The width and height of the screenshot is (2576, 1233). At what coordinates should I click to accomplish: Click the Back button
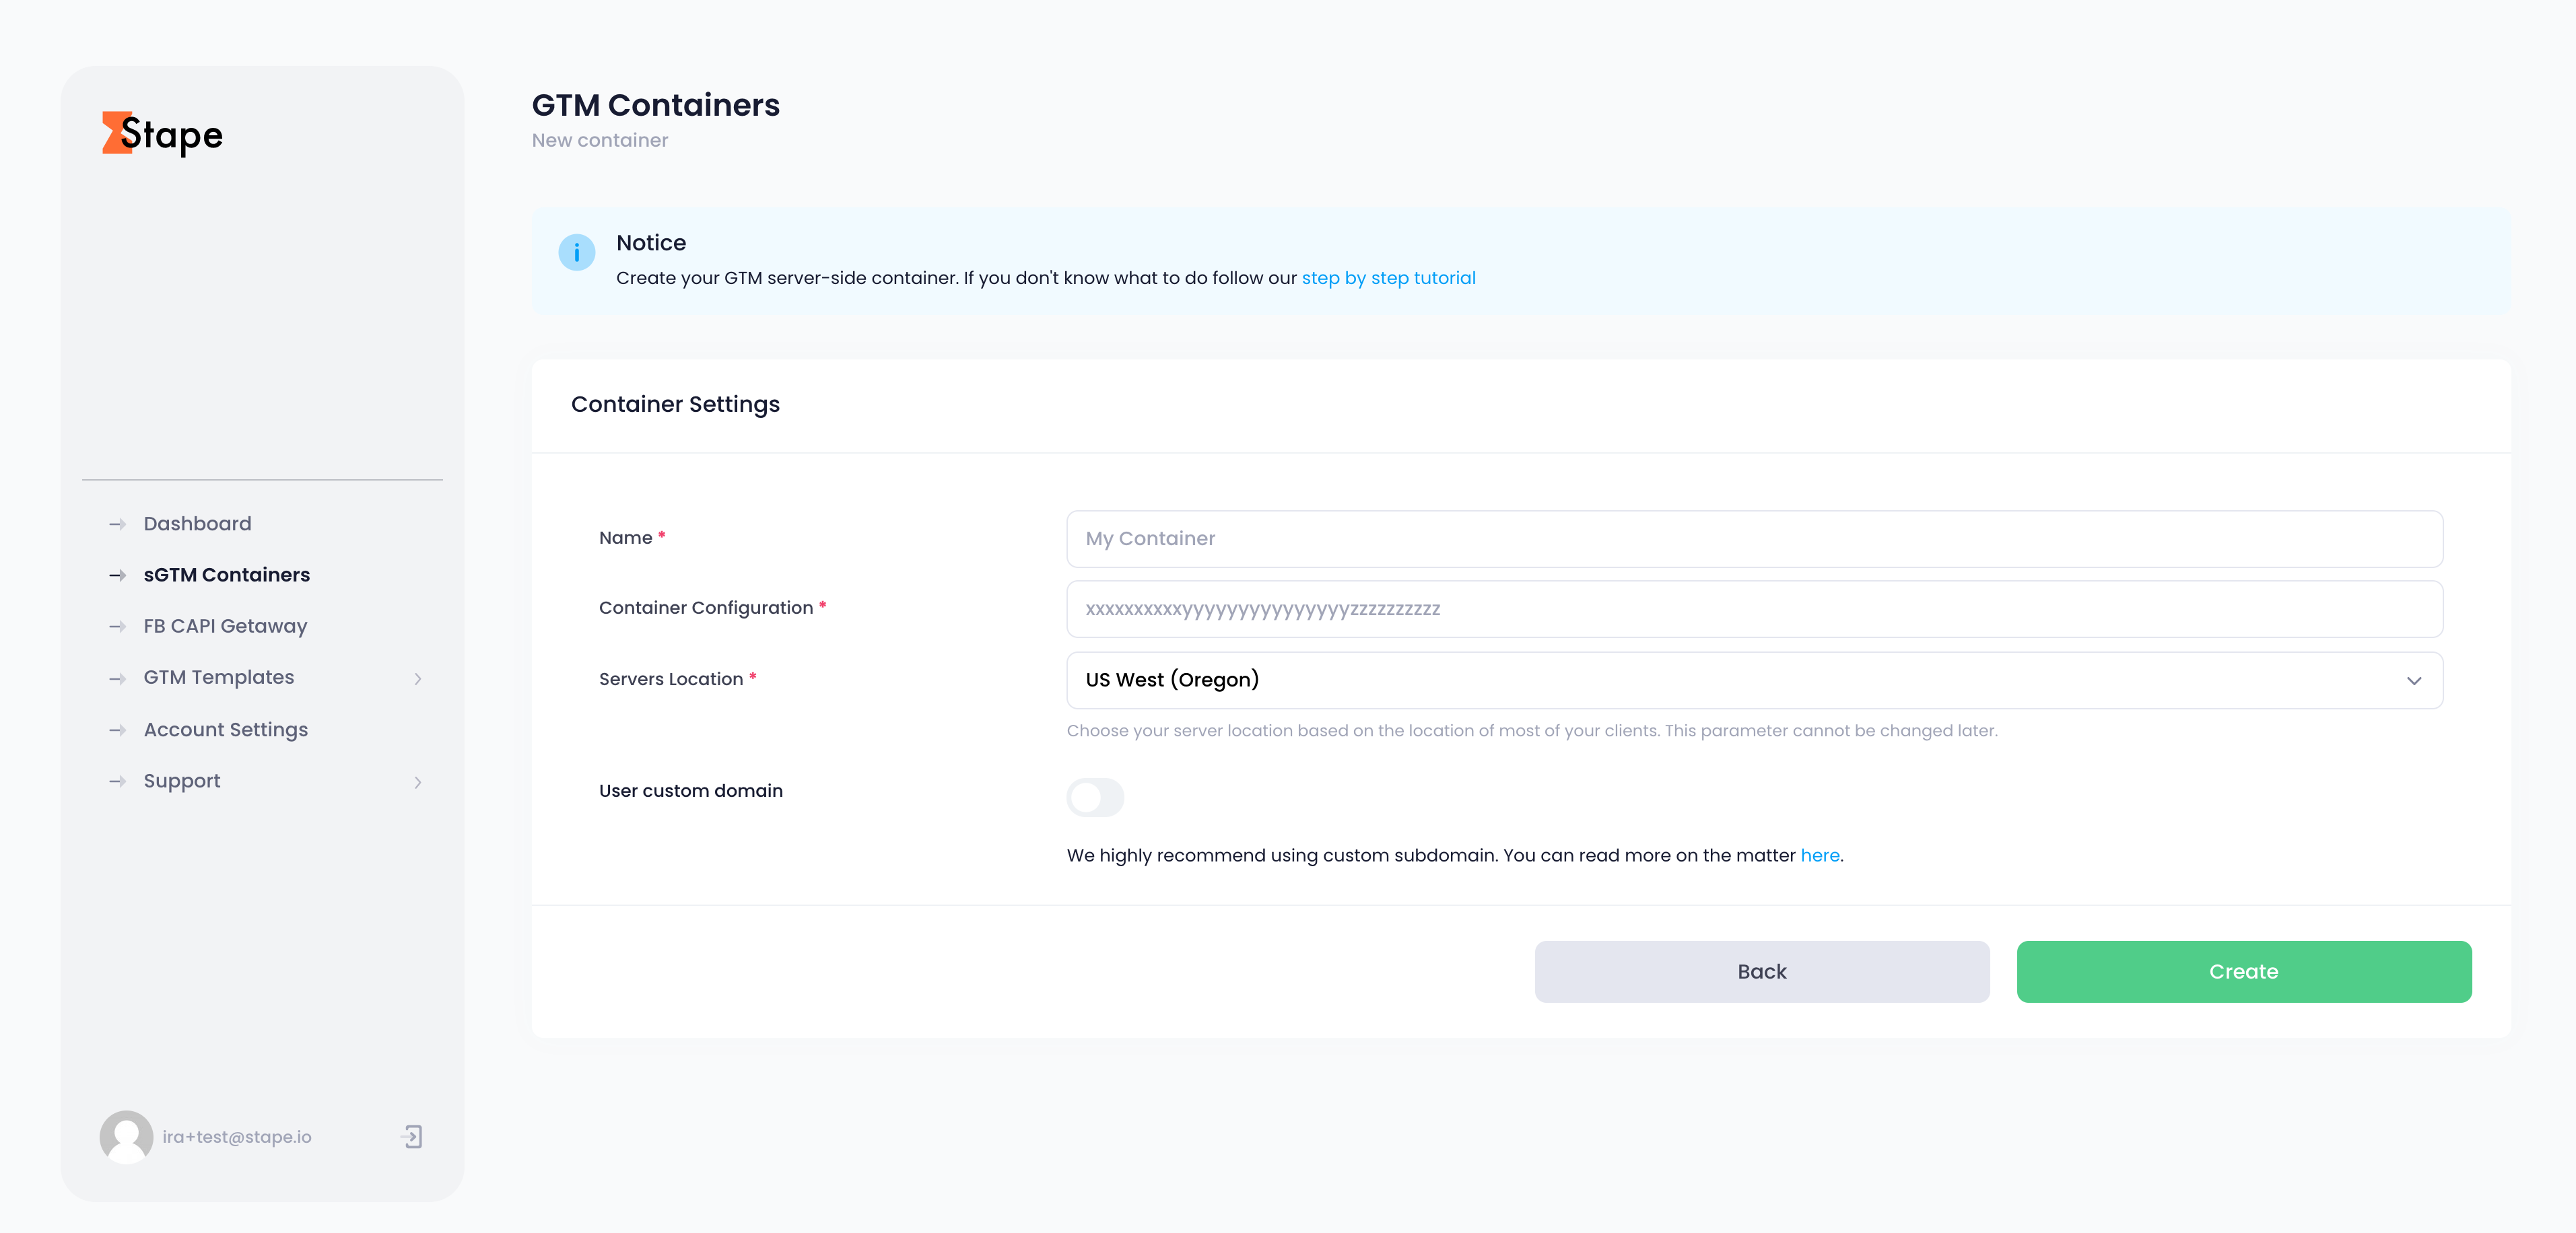pyautogui.click(x=1761, y=971)
